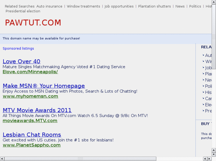Click horizontal scrollbar left arrow at far left
This screenshot has width=216, height=161.
(2, 159)
